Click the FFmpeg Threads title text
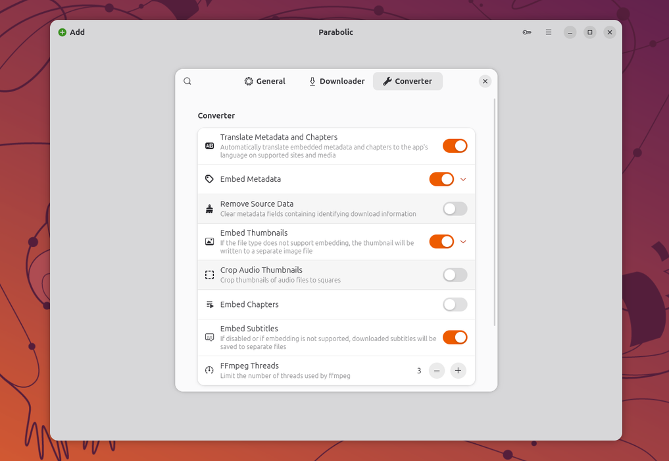This screenshot has width=669, height=461. (249, 366)
